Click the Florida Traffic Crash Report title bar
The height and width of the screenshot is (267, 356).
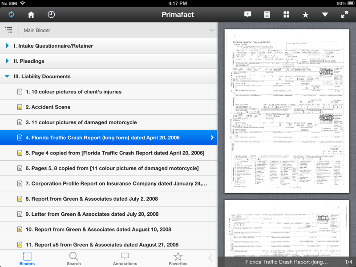coord(287,262)
